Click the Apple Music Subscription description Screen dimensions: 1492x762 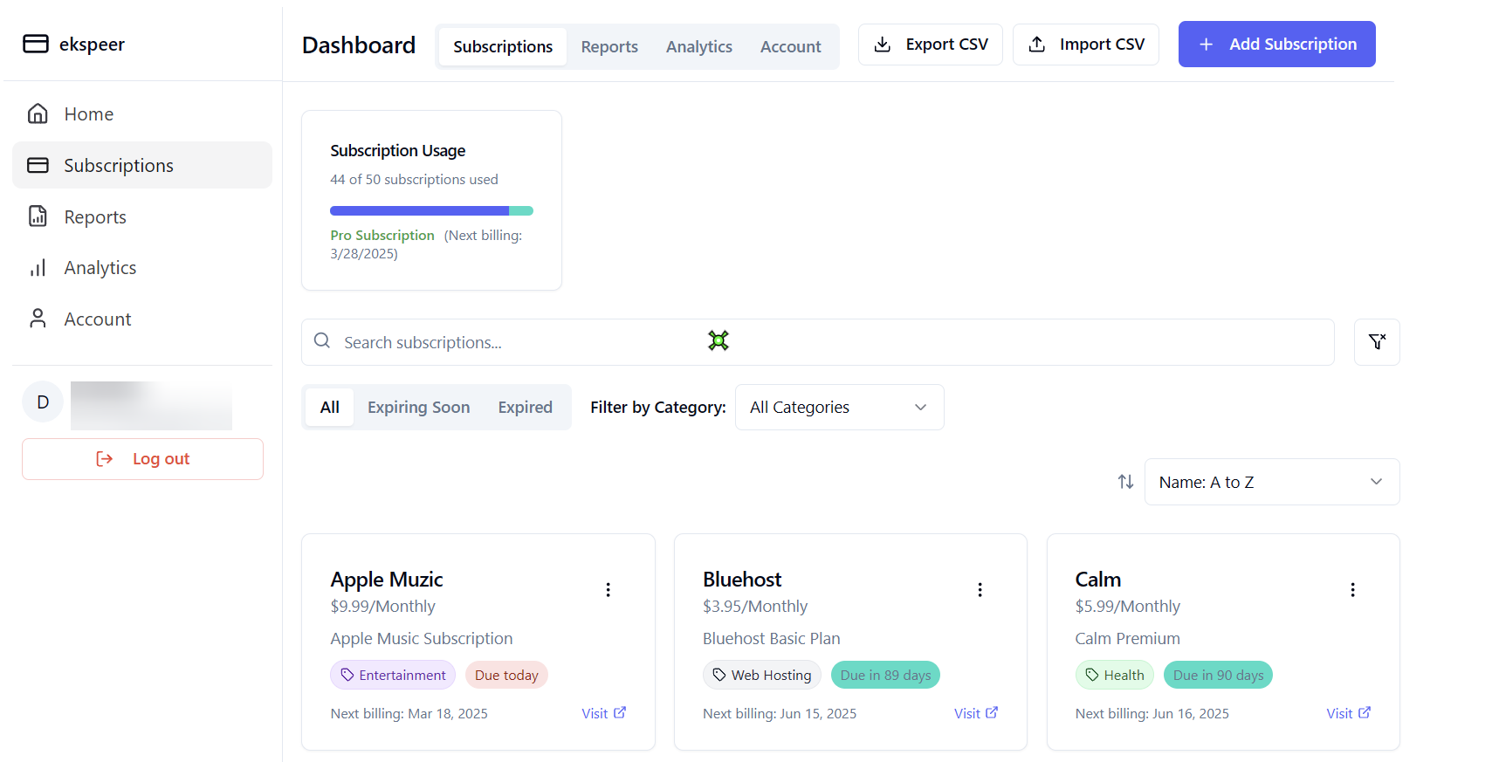[x=422, y=639]
